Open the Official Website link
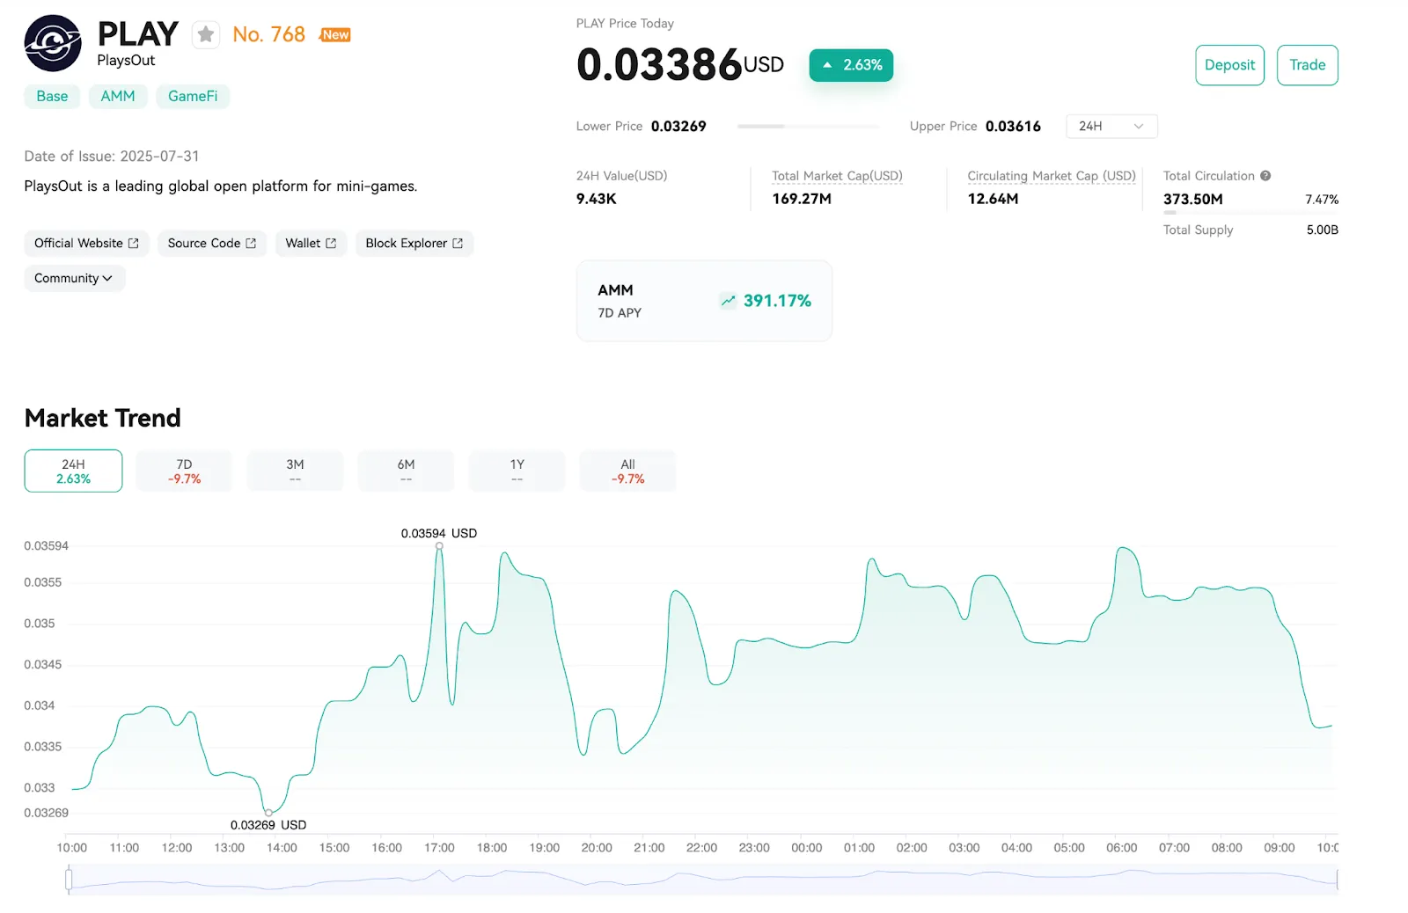 [x=86, y=244]
